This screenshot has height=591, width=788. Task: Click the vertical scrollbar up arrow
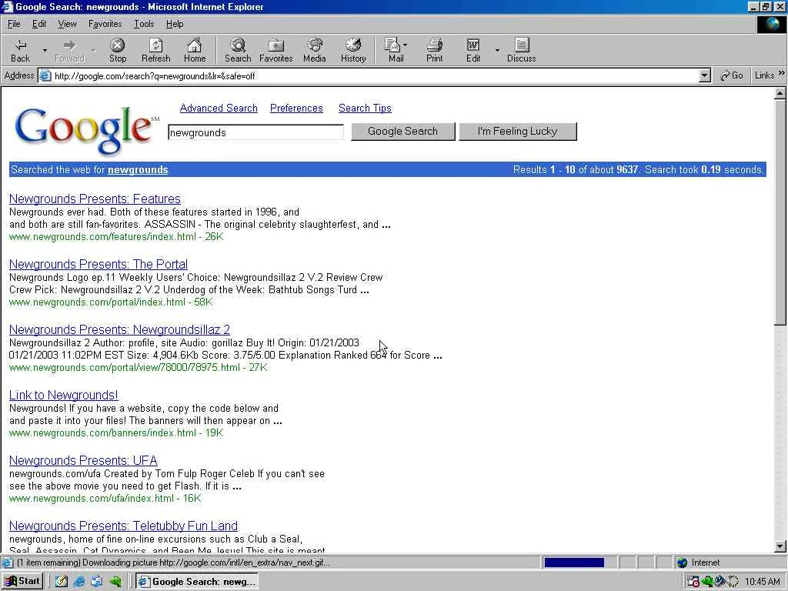[x=780, y=93]
